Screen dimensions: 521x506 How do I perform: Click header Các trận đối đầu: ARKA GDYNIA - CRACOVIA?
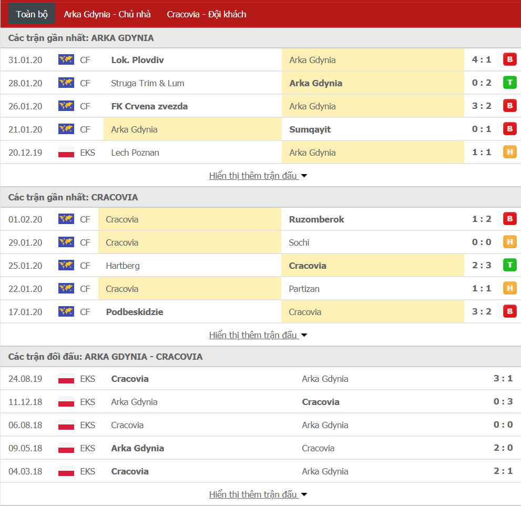tap(105, 357)
